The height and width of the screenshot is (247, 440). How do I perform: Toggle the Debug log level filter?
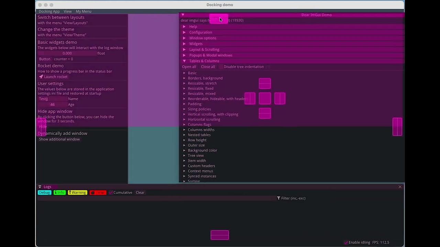44,192
